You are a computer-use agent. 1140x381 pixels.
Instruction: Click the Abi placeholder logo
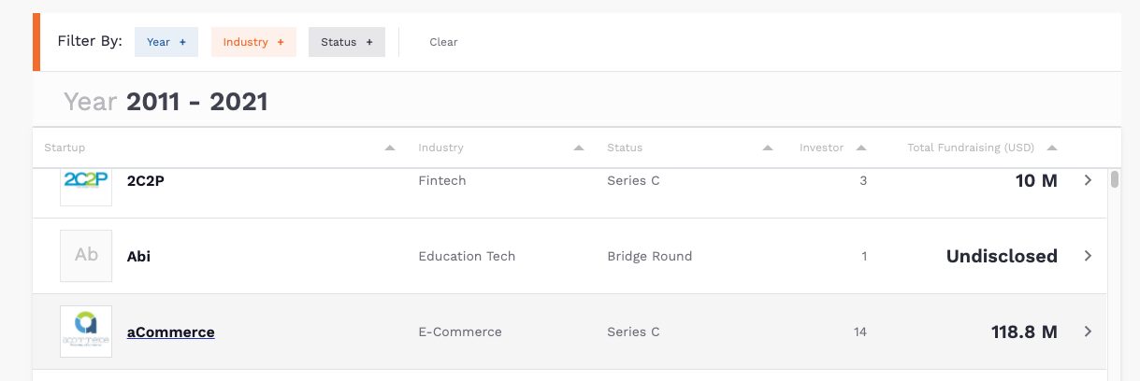(86, 256)
